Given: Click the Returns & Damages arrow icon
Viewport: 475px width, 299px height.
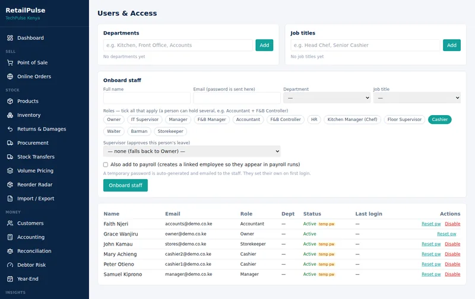Looking at the screenshot, I should (10, 129).
